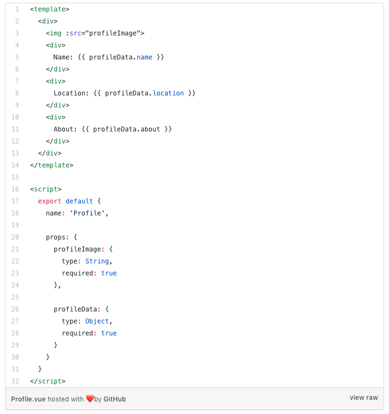Click the closing script tag text
389x414 pixels.
[x=48, y=381]
